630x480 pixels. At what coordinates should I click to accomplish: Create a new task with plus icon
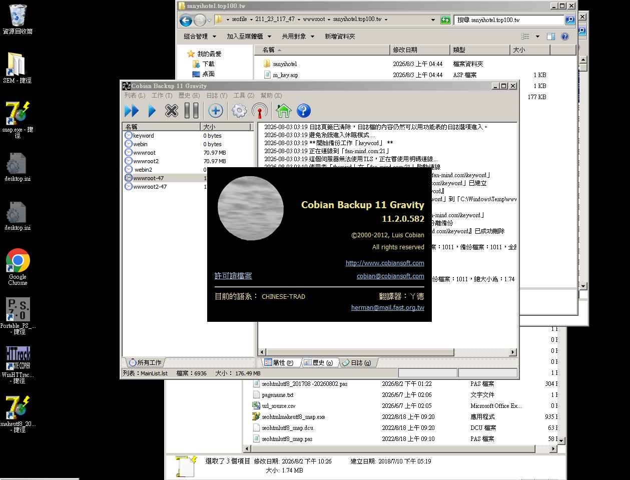pyautogui.click(x=216, y=111)
